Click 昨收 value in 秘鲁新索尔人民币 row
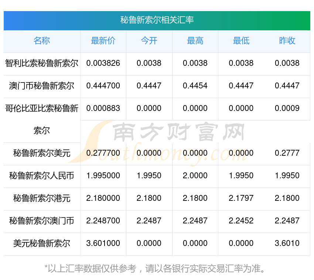The image size is (314, 280). (287, 176)
